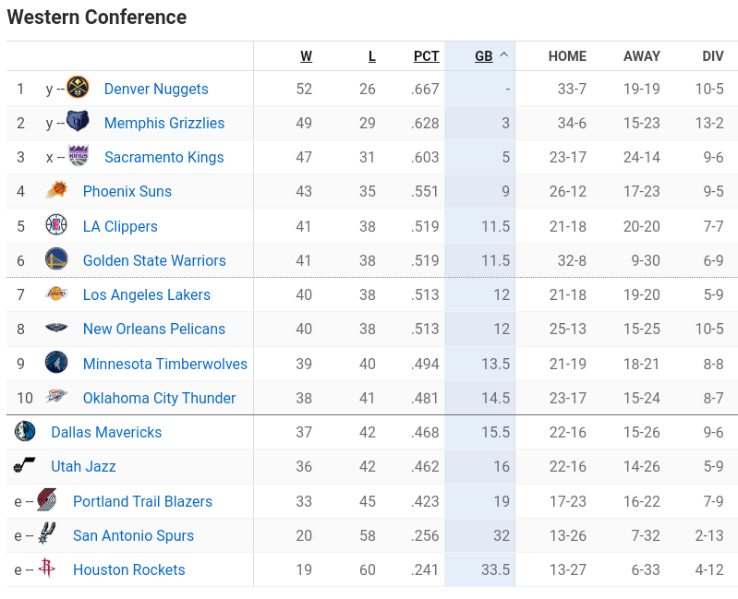Open Oklahoma City Thunder link
The height and width of the screenshot is (599, 738).
pos(159,398)
